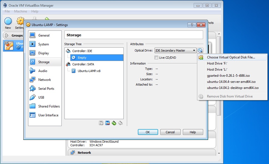Open the Network settings category
269x164 pixels.
click(x=45, y=80)
